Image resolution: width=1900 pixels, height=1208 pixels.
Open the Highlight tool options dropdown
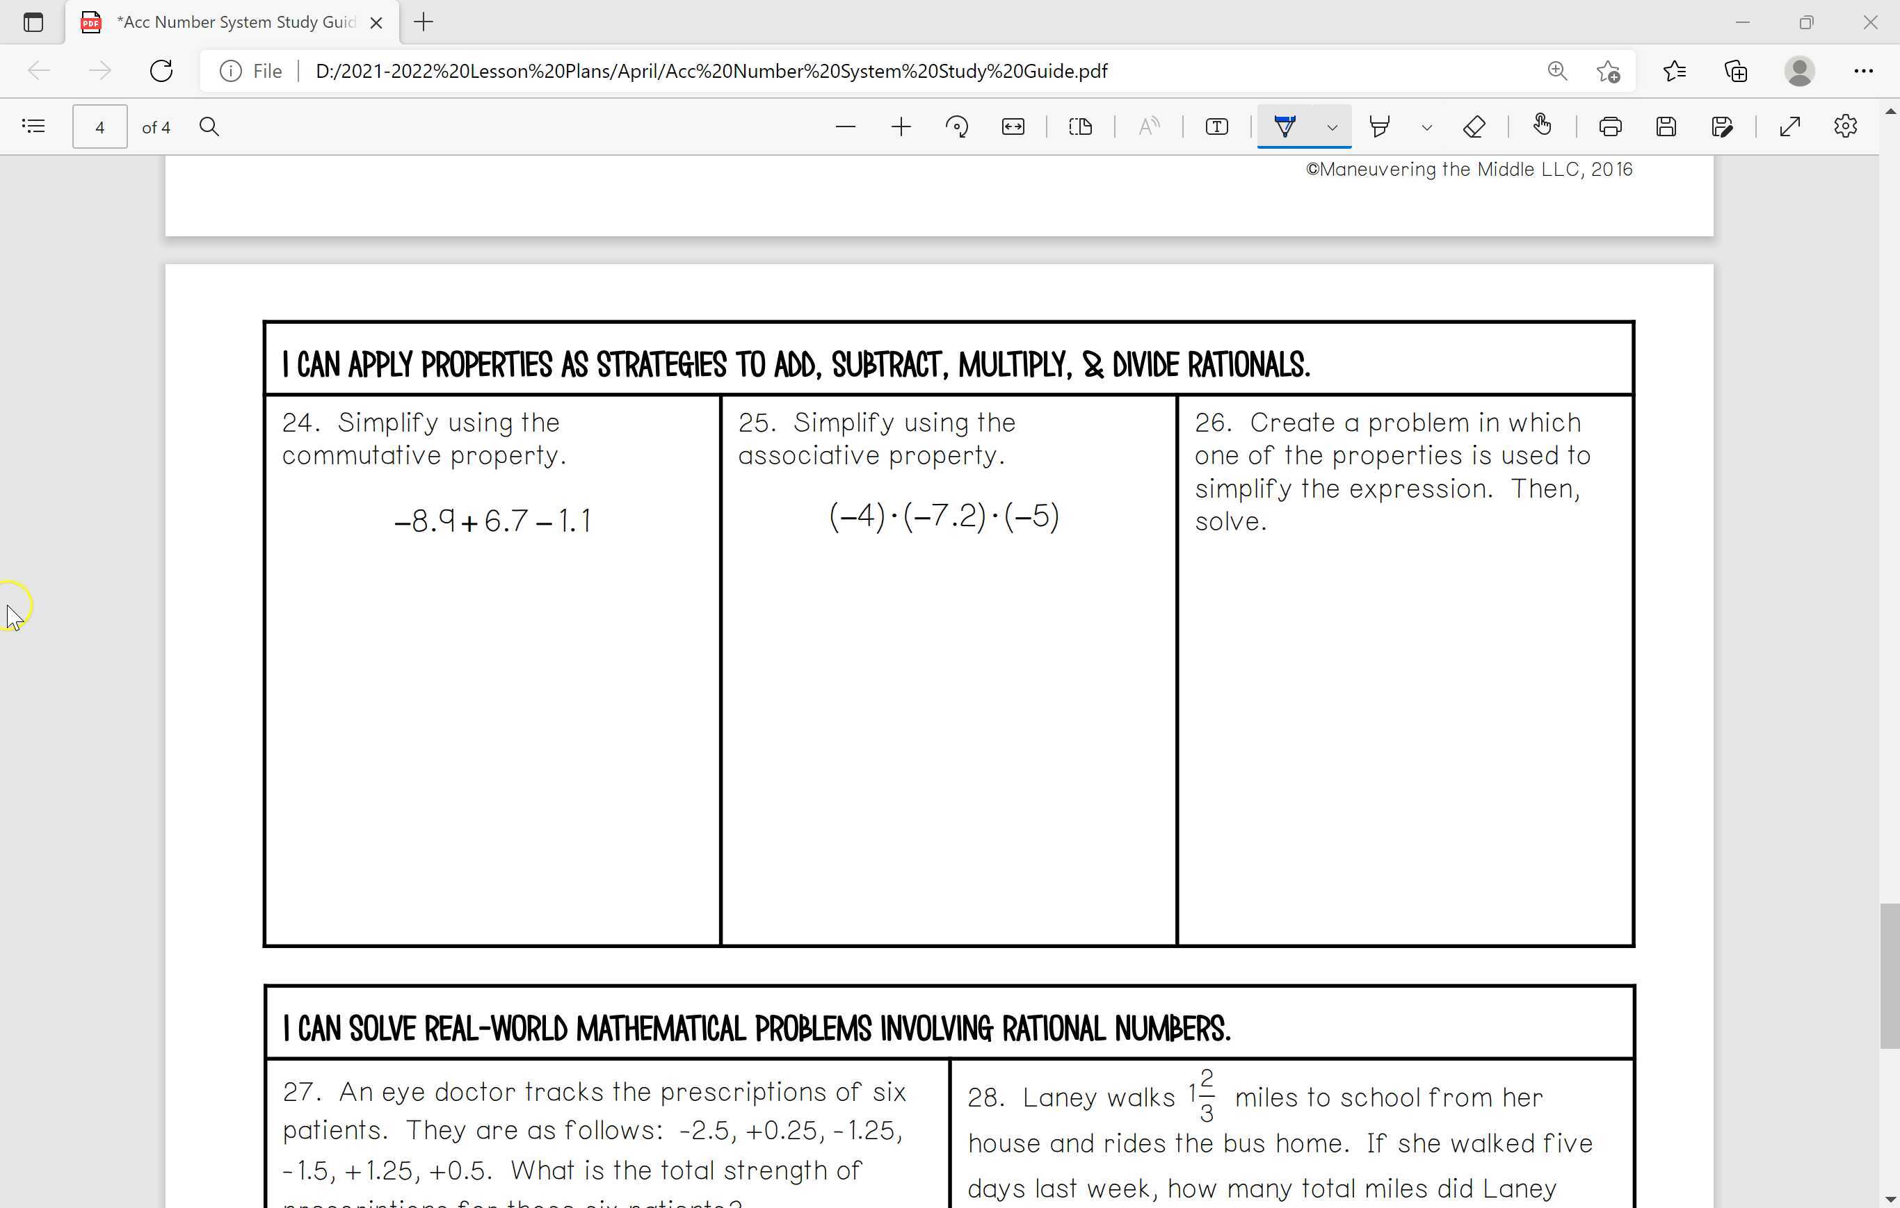1426,127
